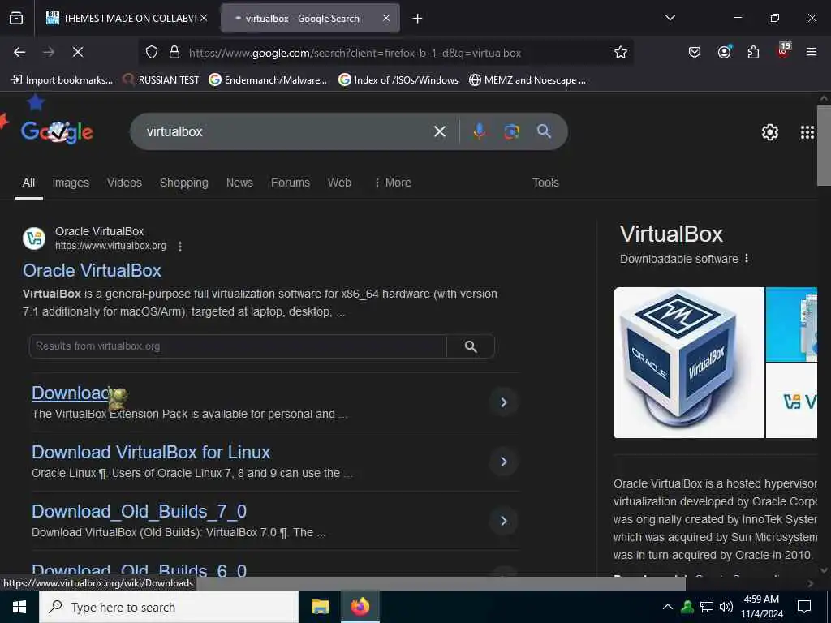This screenshot has width=831, height=623.
Task: Show hidden system tray icons
Action: pos(668,607)
